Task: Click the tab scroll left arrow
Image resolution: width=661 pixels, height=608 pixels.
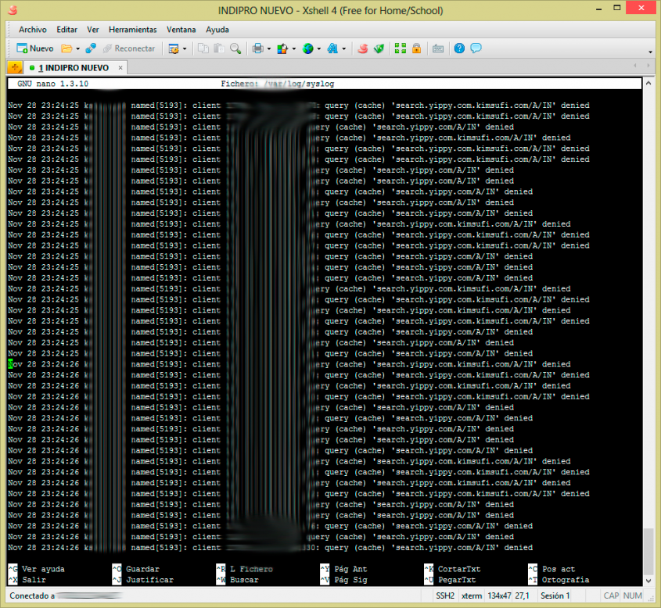Action: [x=635, y=66]
